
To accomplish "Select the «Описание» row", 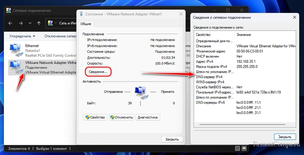I will [245, 46].
